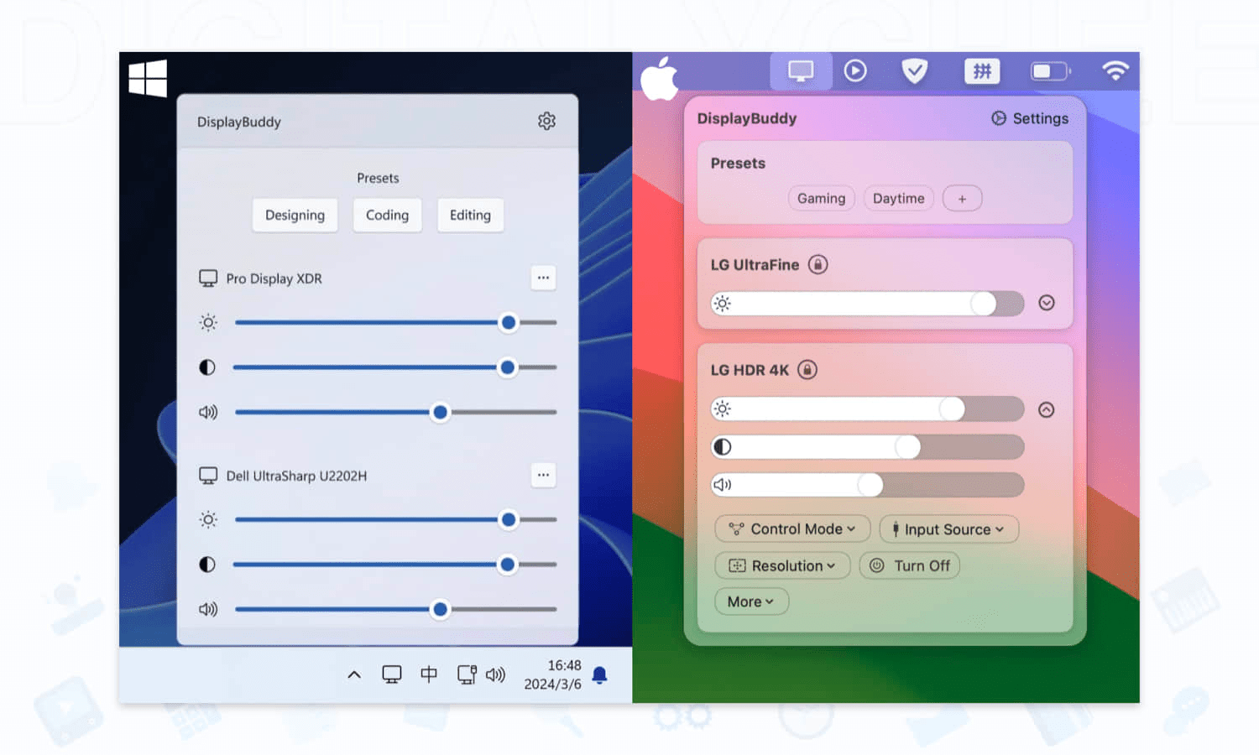Screen dimensions: 1259x755
Task: Open the ellipsis menu for Pro Display XDR
Action: point(543,278)
